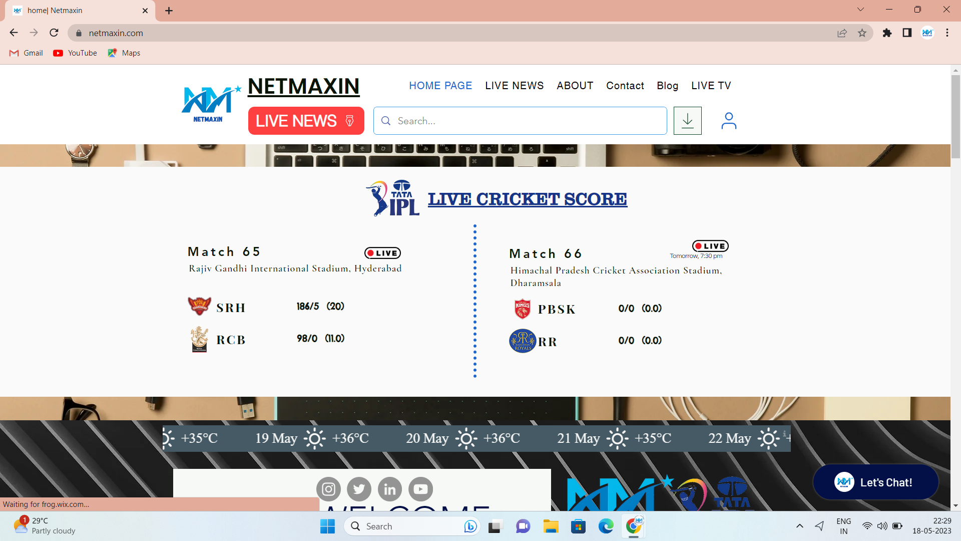Image resolution: width=961 pixels, height=541 pixels.
Task: Open the Contact nav item
Action: (625, 86)
